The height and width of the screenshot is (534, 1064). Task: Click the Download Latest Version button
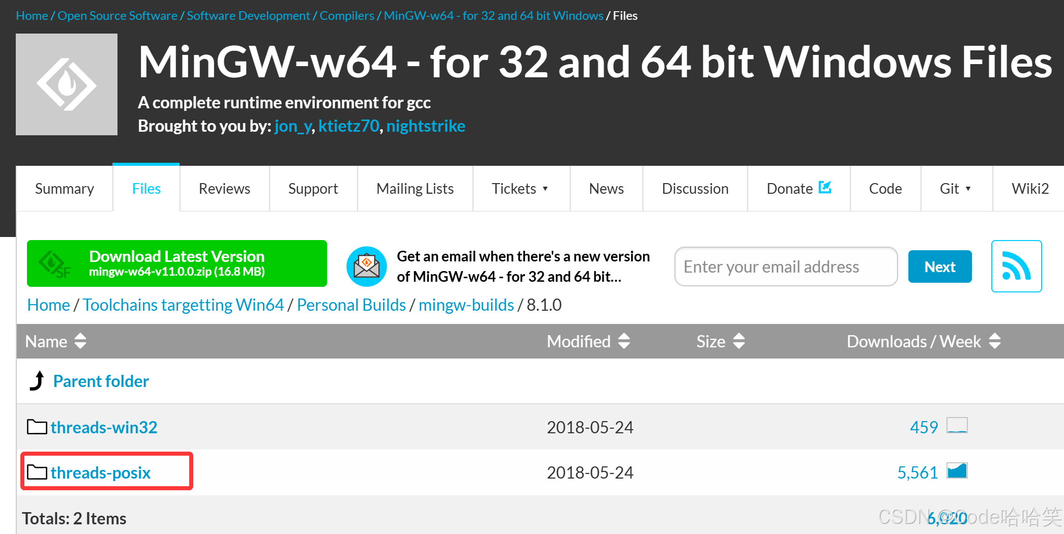click(176, 263)
